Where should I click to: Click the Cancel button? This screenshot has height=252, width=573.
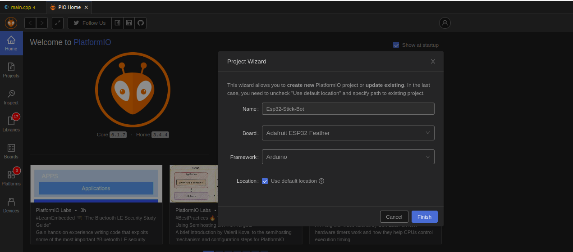pyautogui.click(x=394, y=217)
